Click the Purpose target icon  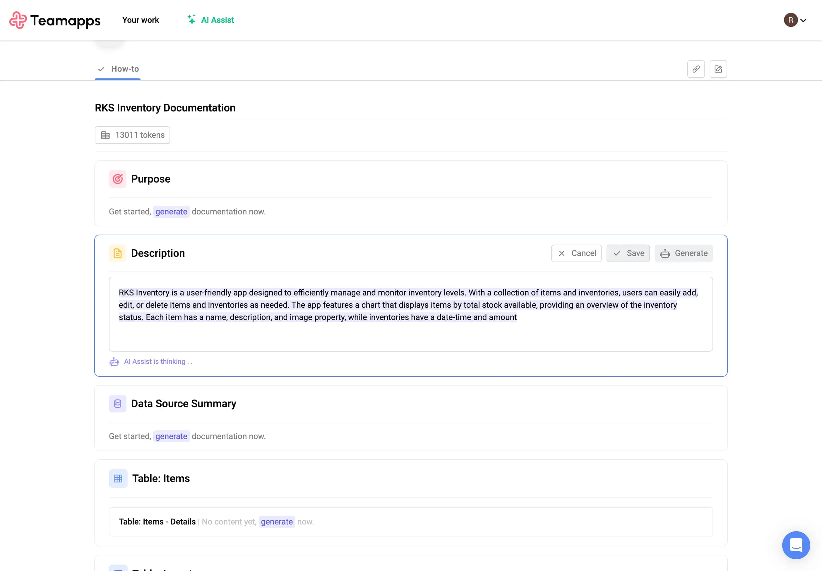pyautogui.click(x=117, y=179)
